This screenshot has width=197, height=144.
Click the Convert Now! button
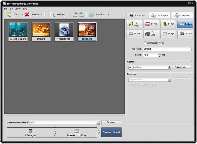click(x=111, y=132)
